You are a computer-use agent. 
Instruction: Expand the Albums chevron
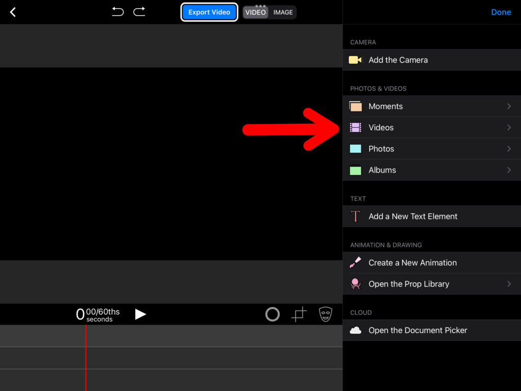509,170
